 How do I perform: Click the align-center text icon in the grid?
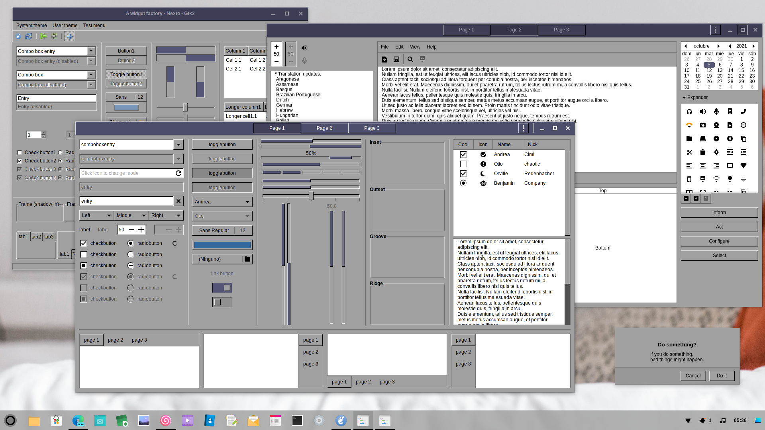(x=703, y=166)
